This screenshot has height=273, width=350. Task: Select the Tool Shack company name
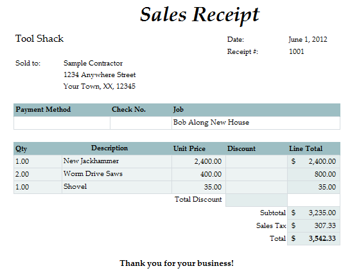(x=39, y=39)
